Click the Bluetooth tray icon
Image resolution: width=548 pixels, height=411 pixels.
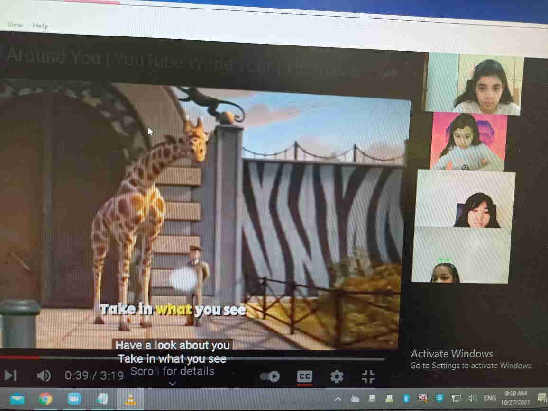tap(406, 398)
